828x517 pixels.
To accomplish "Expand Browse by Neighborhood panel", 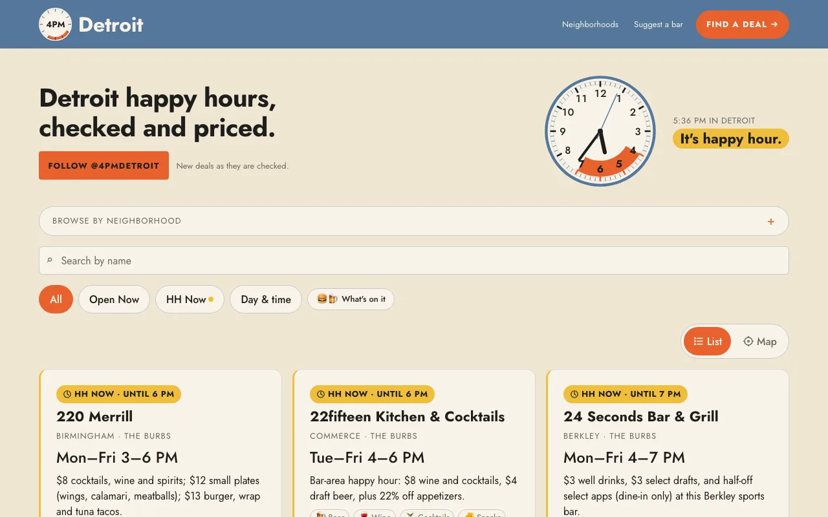I will tap(414, 221).
